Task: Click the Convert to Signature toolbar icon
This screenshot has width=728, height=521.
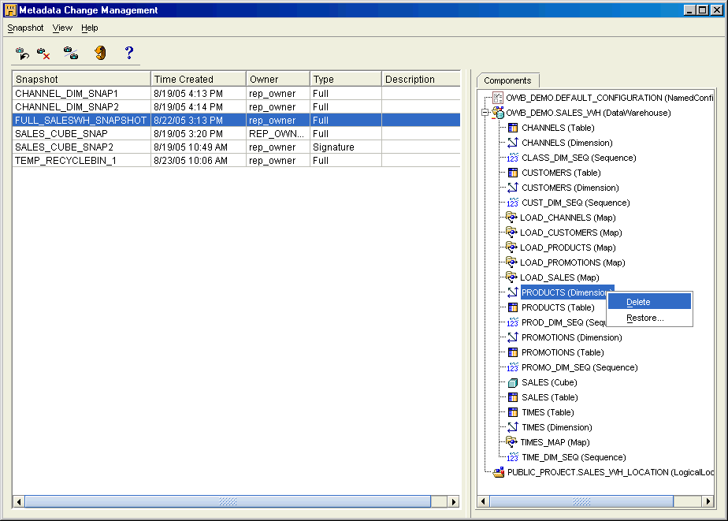Action: click(100, 53)
